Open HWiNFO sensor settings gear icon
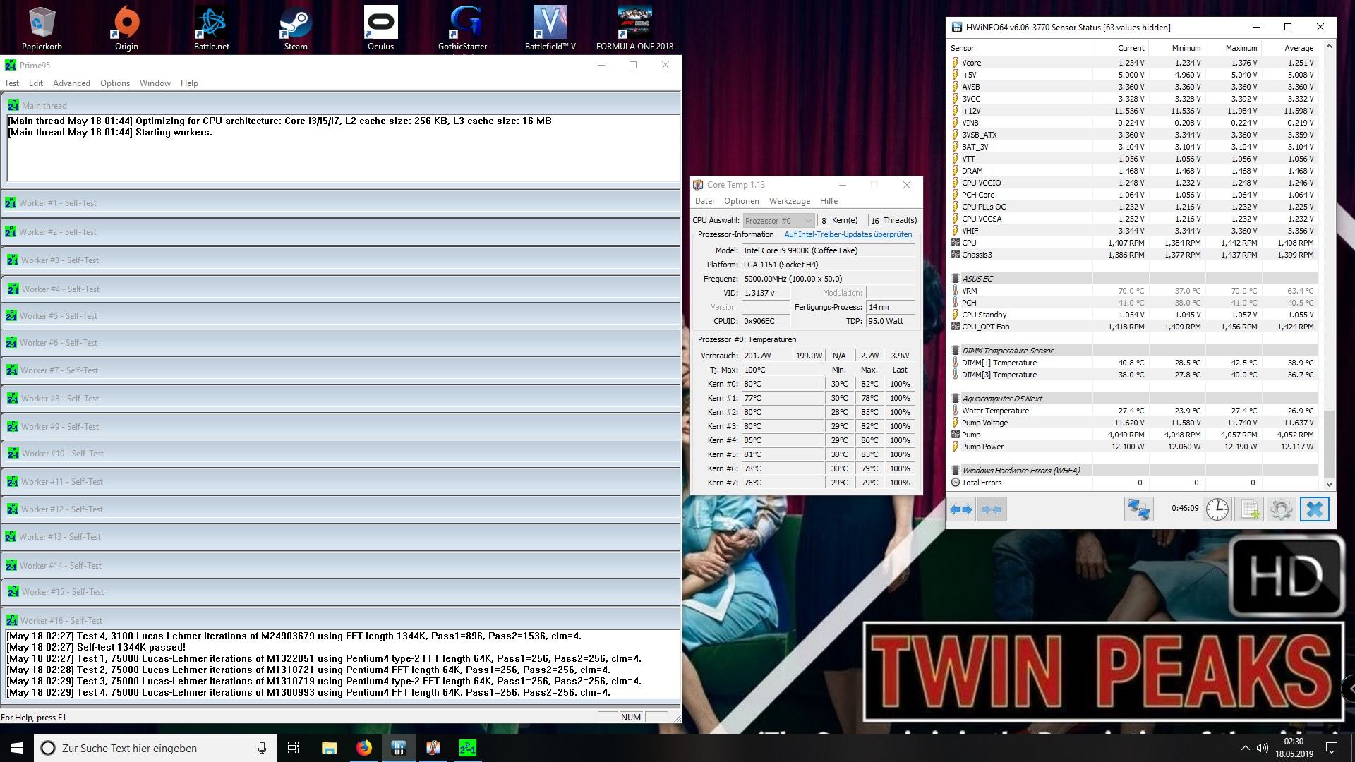This screenshot has width=1355, height=762. point(1282,509)
